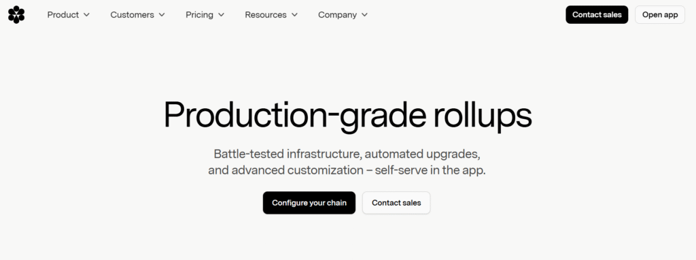
Task: Click the flower-shaped logo icon
Action: 16,15
